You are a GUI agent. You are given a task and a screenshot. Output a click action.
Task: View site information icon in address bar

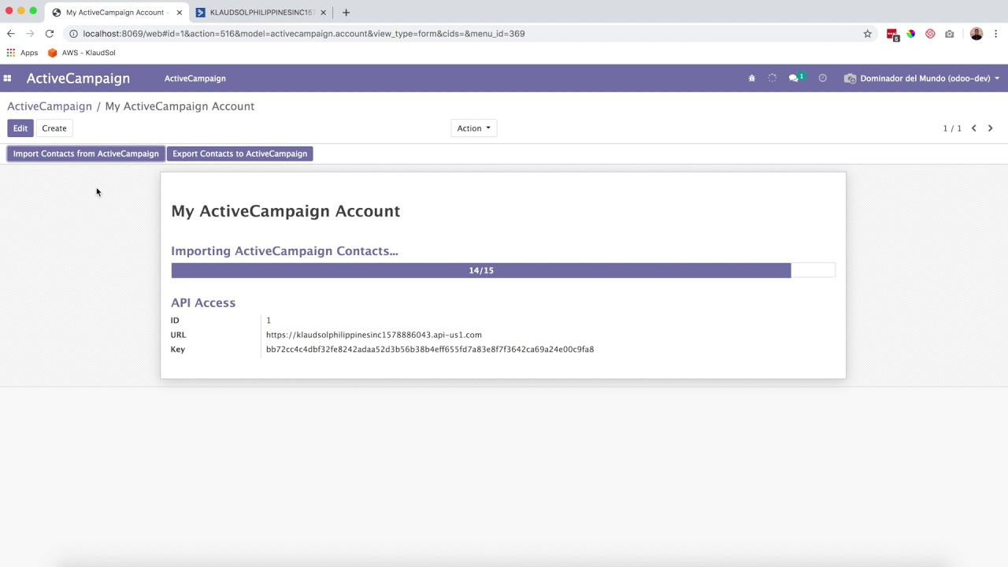click(x=73, y=34)
